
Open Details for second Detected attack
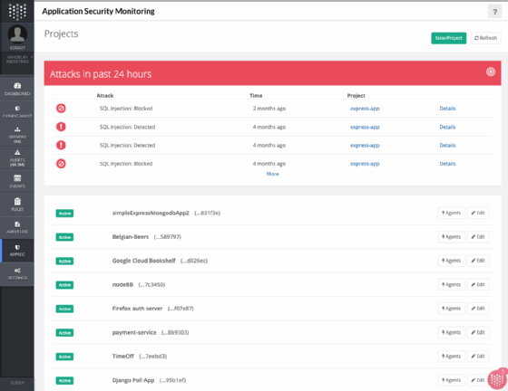[x=447, y=146]
